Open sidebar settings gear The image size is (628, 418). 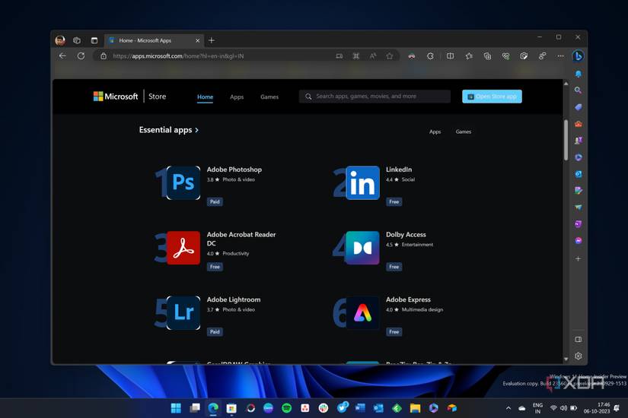click(578, 356)
